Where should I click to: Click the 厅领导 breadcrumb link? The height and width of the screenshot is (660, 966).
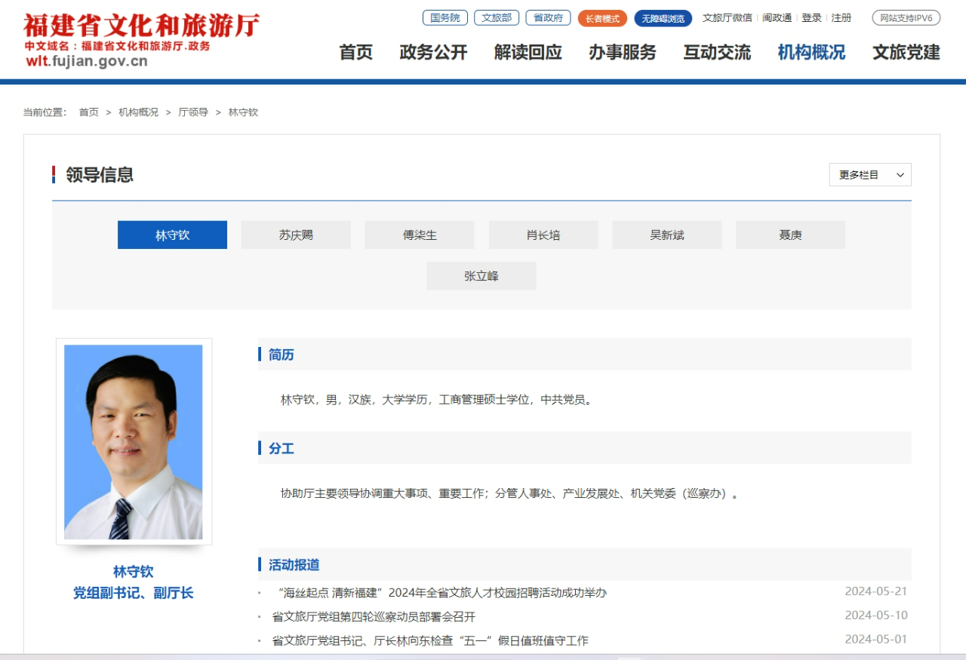[x=193, y=112]
